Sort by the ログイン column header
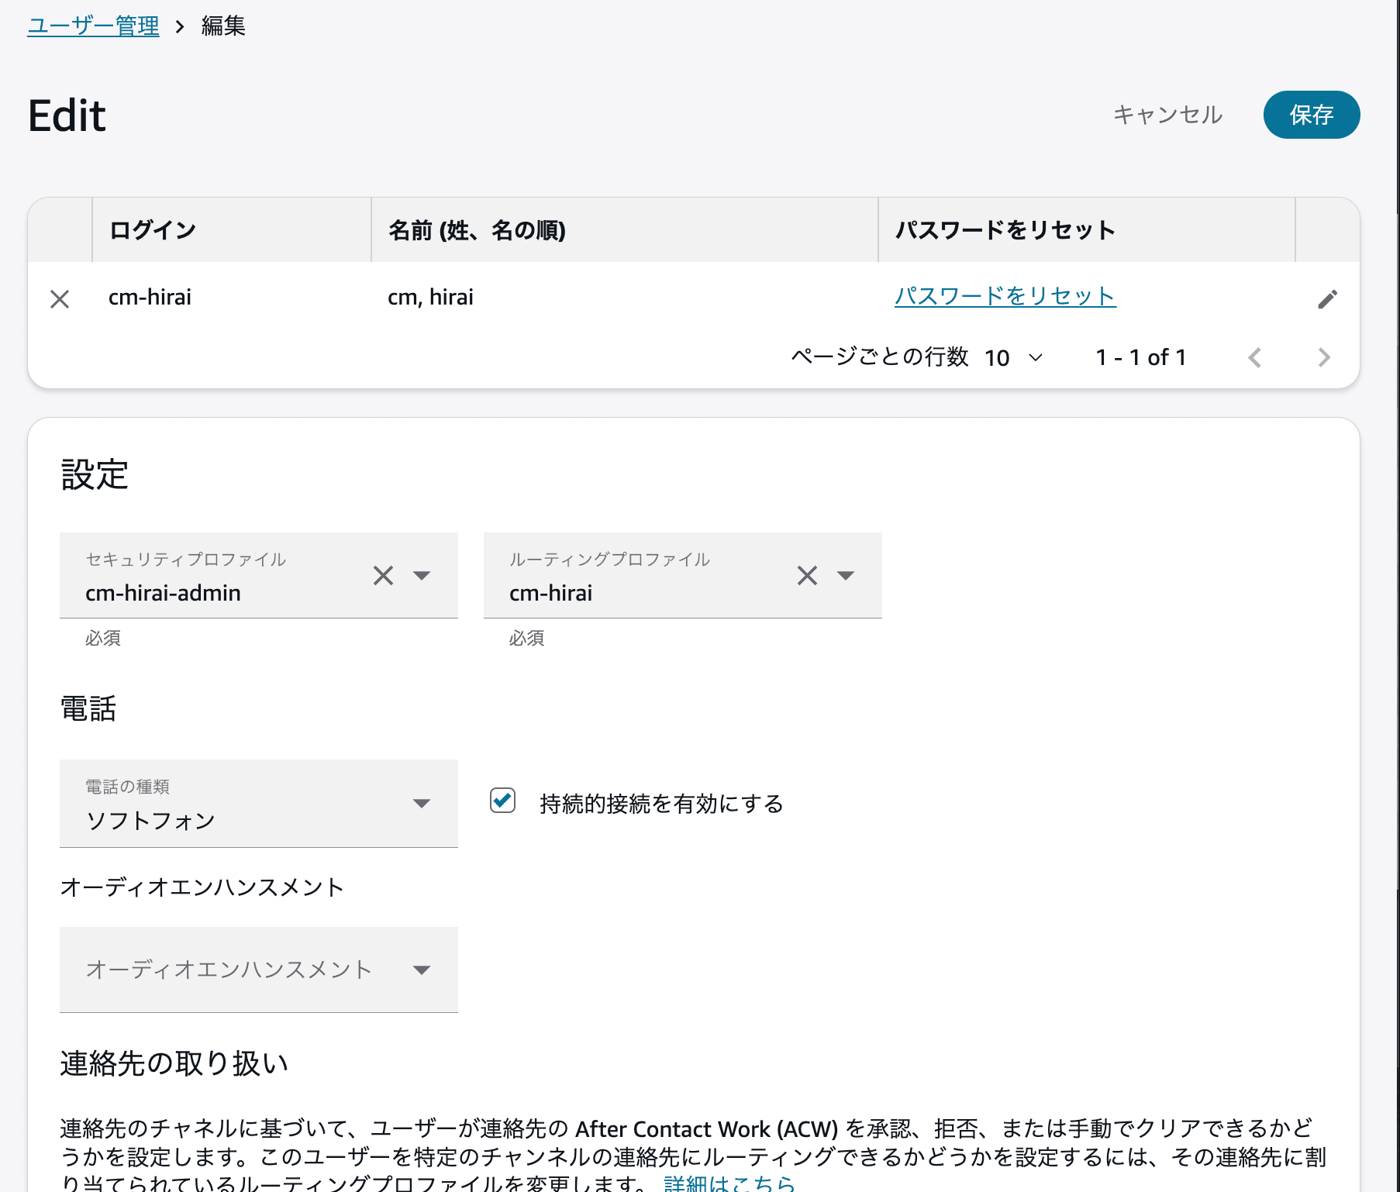Screen dimensions: 1400x1192 tap(151, 229)
